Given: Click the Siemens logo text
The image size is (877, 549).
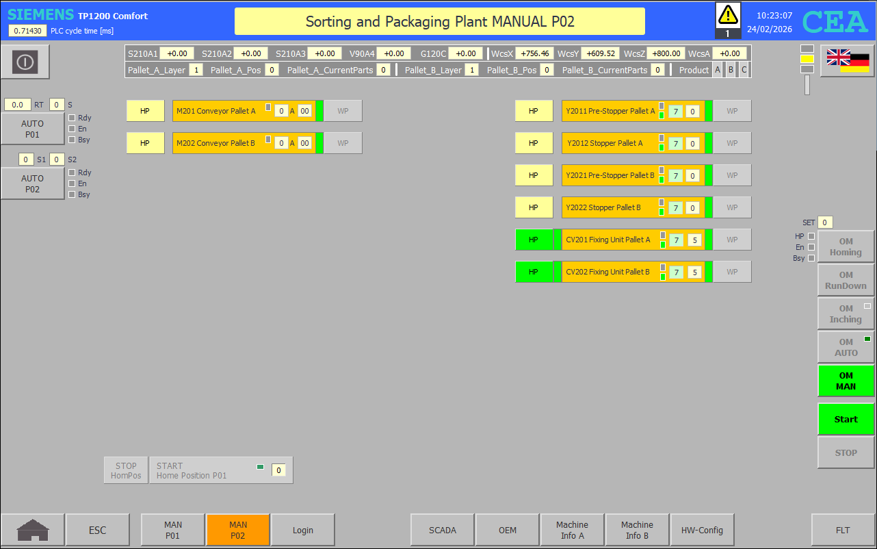Looking at the screenshot, I should coord(40,15).
